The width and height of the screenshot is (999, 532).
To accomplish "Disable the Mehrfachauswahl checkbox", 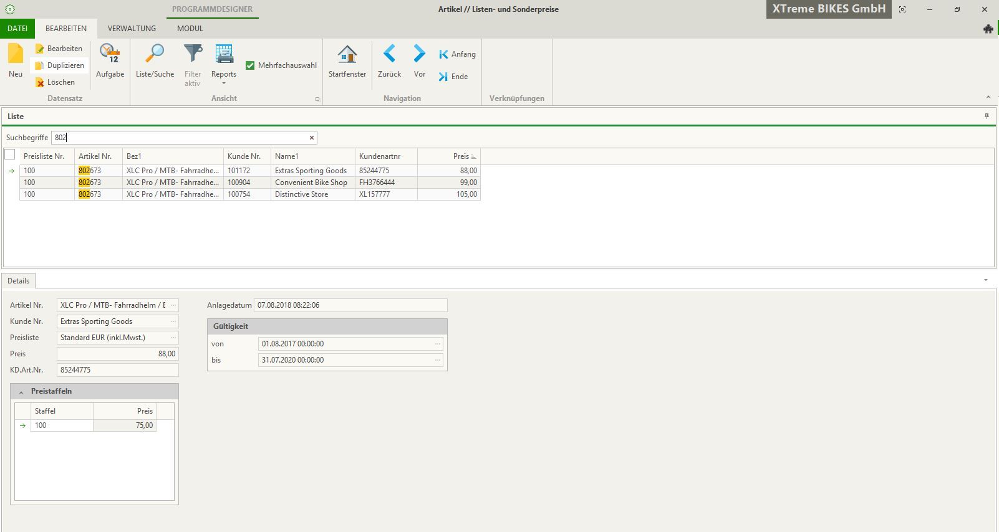I will tap(250, 65).
